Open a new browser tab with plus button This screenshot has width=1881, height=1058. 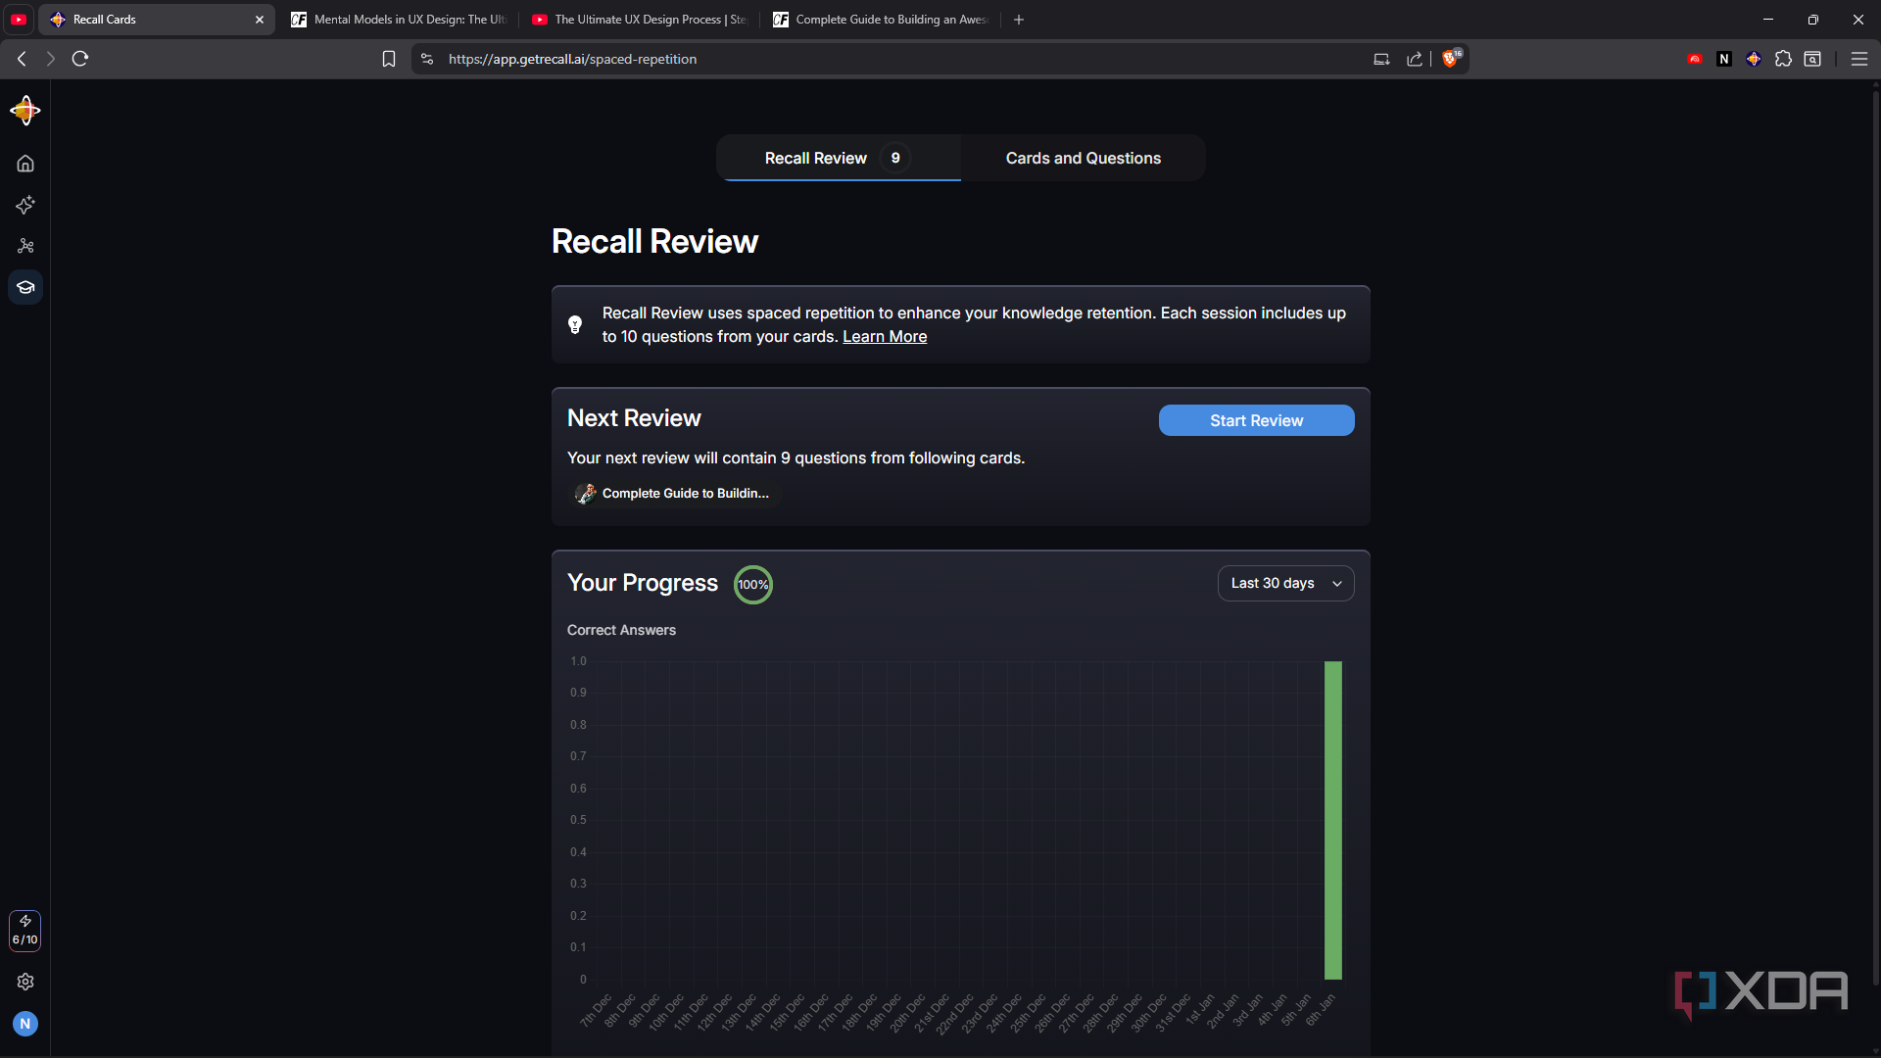click(x=1019, y=20)
